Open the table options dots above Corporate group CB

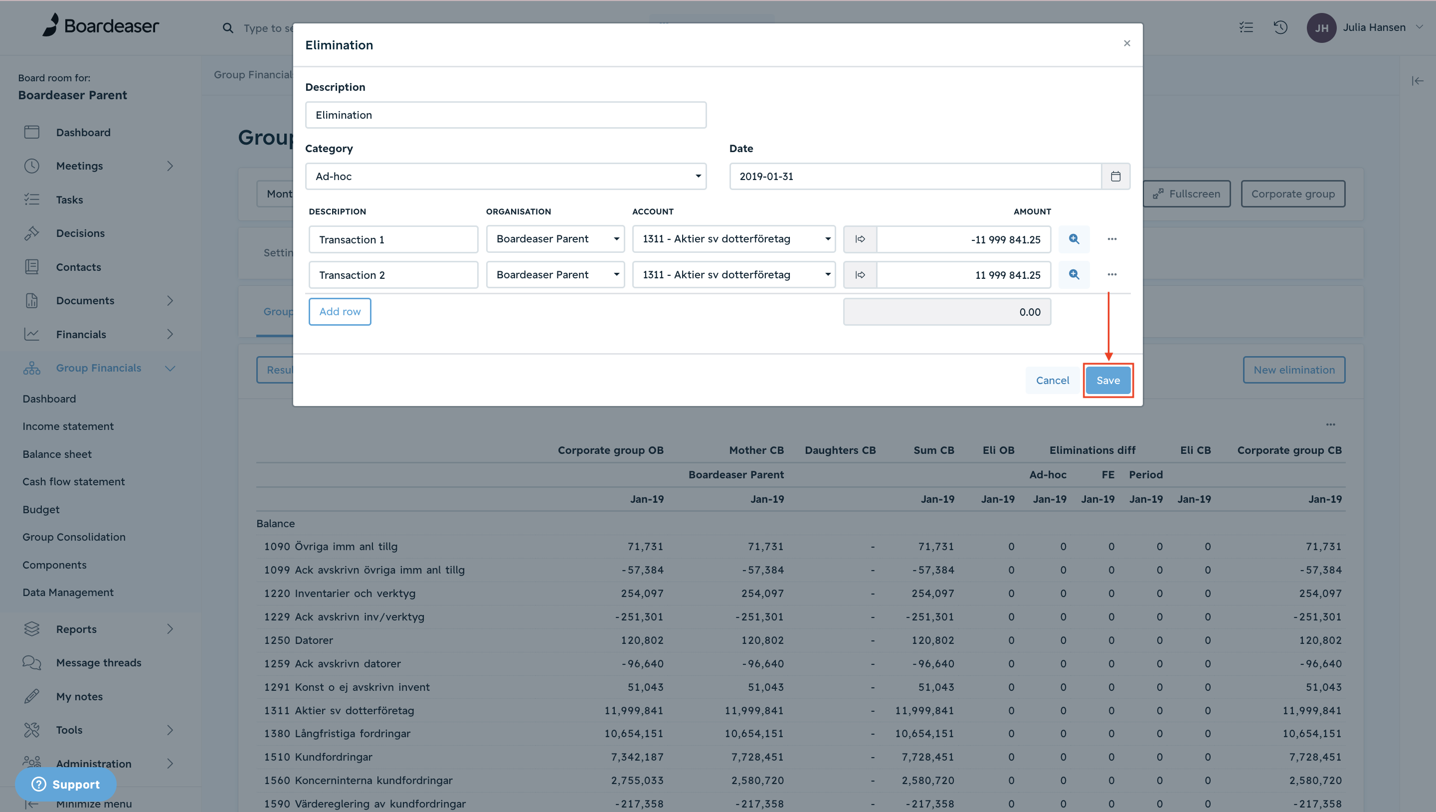click(x=1331, y=425)
